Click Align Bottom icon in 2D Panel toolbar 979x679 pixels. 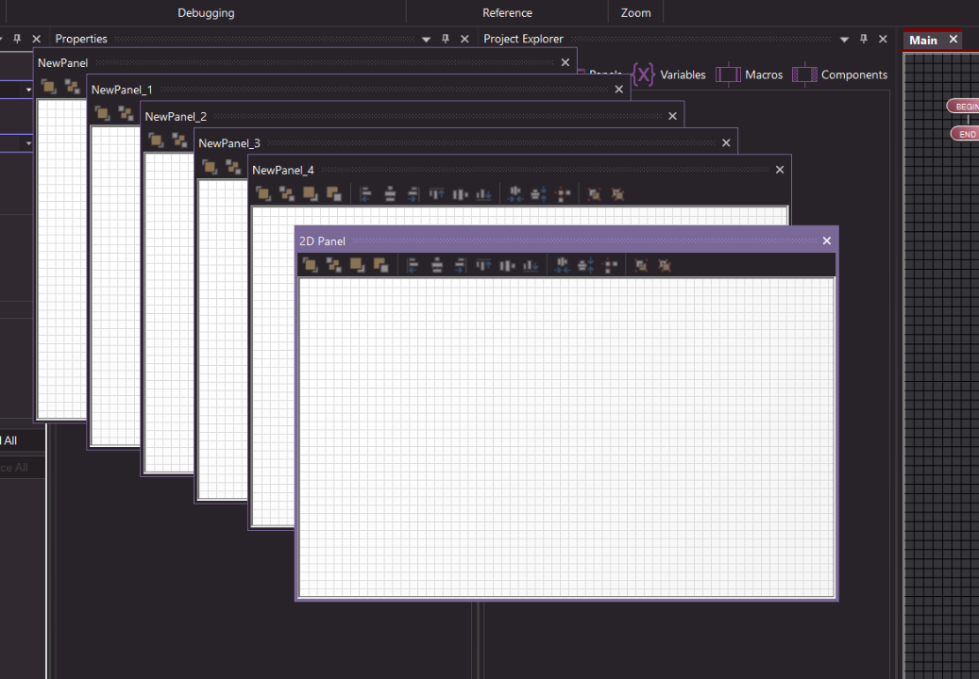coord(531,265)
